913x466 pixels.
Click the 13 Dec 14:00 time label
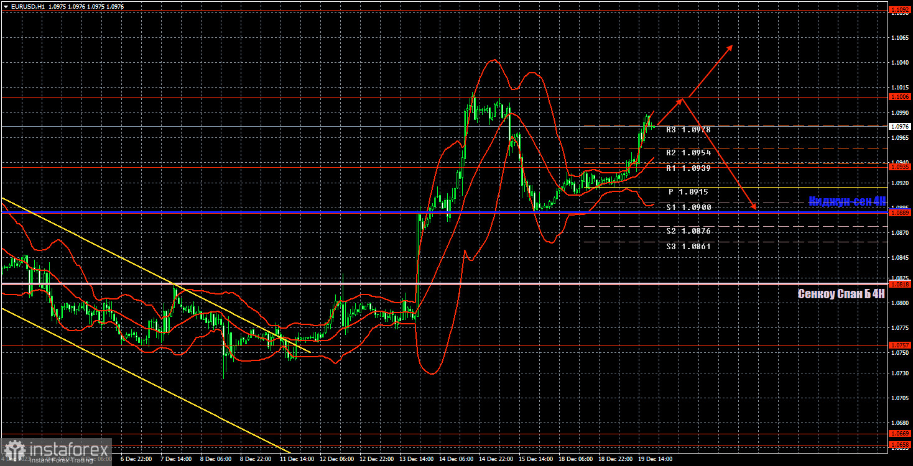coord(415,459)
